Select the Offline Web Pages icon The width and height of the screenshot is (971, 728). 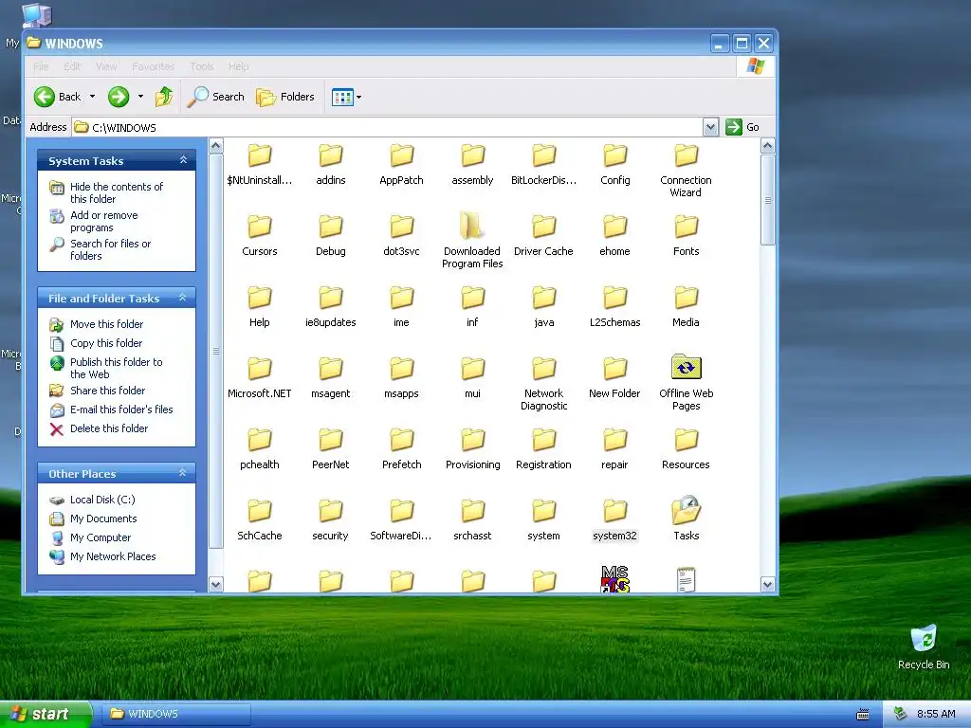(687, 367)
